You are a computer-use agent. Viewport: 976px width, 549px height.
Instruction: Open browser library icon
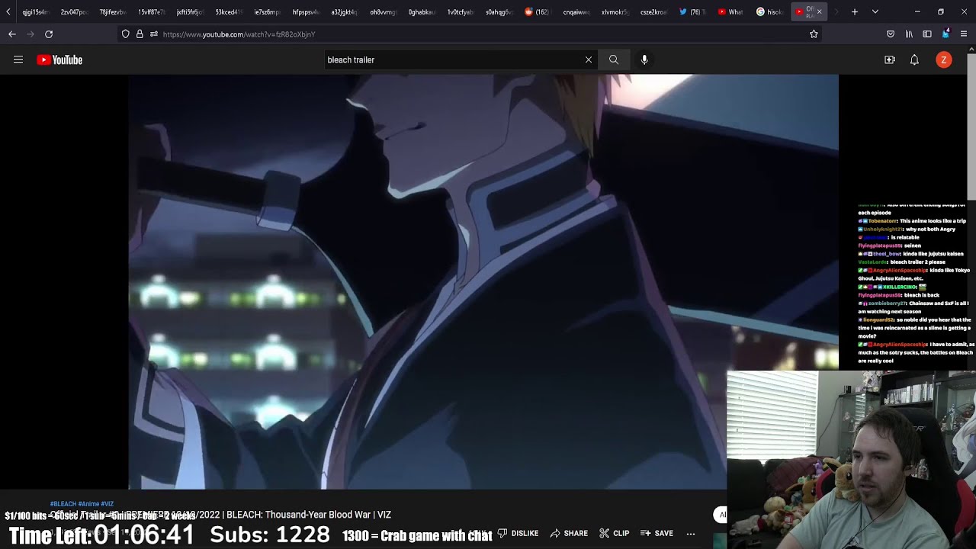tap(909, 34)
